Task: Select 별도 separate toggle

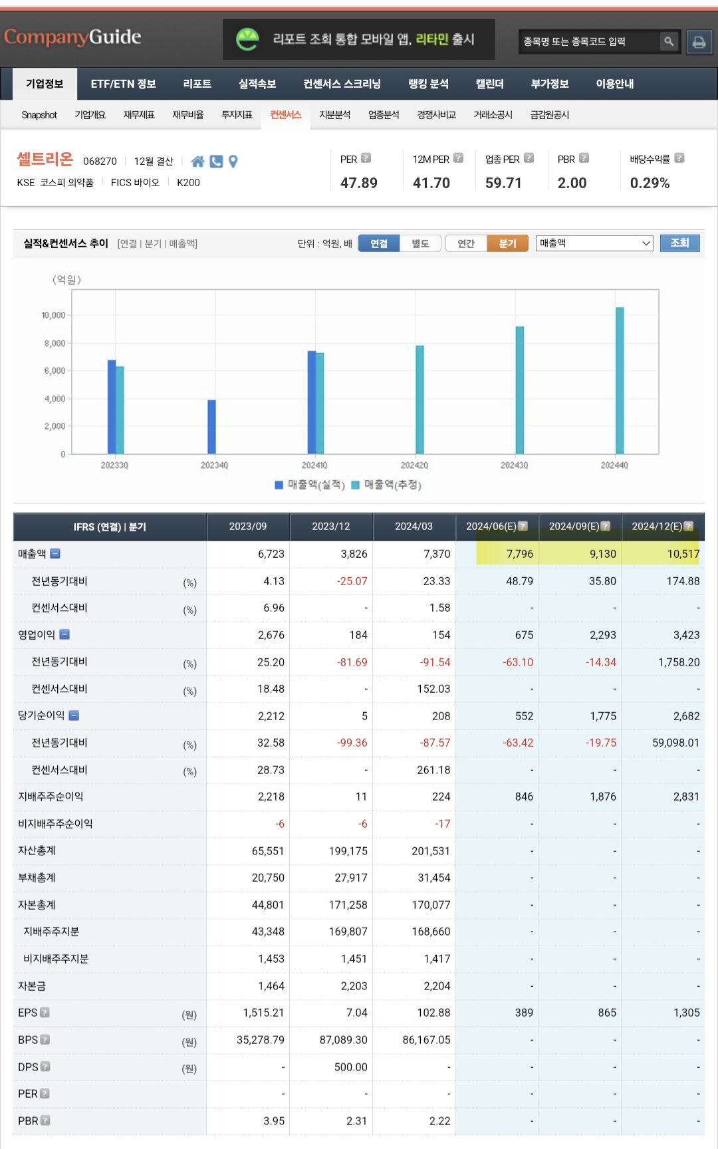Action: [420, 243]
